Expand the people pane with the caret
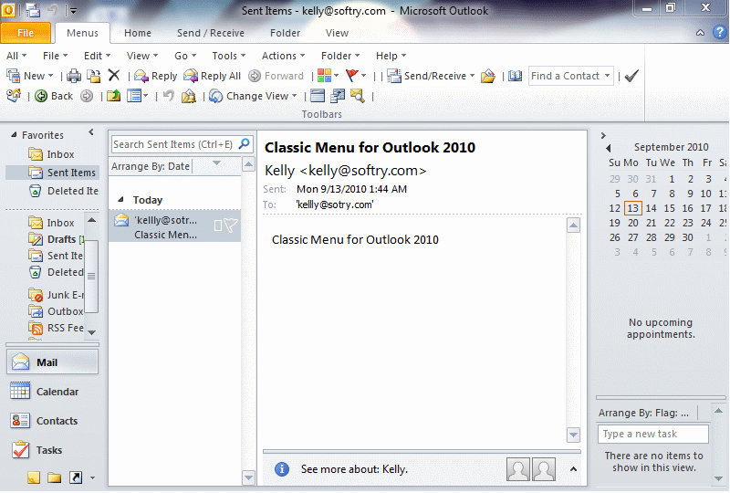 pos(574,469)
